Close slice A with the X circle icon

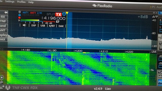pos(19,12)
